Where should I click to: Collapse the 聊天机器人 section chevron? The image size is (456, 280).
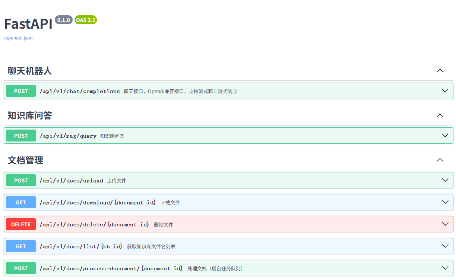pyautogui.click(x=440, y=71)
